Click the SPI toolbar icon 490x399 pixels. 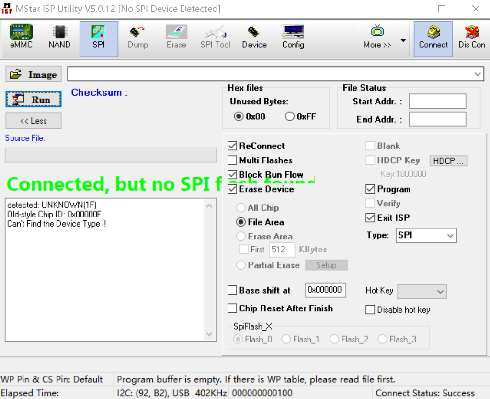coord(99,38)
